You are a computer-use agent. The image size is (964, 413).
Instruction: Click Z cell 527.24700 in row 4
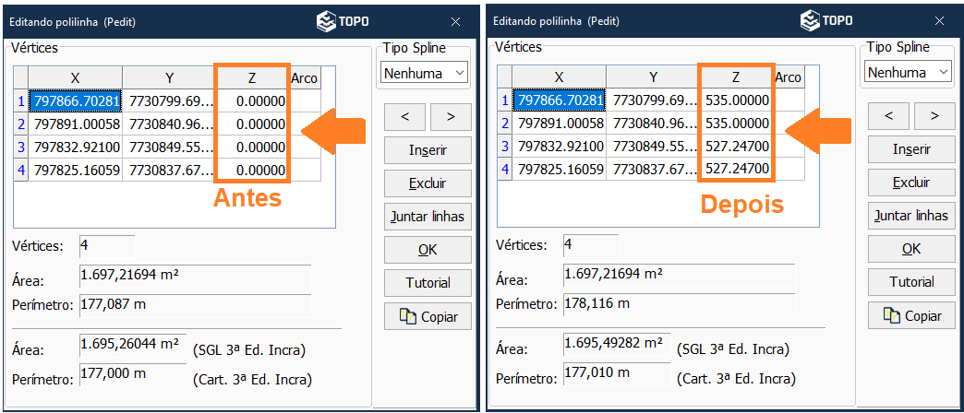736,169
